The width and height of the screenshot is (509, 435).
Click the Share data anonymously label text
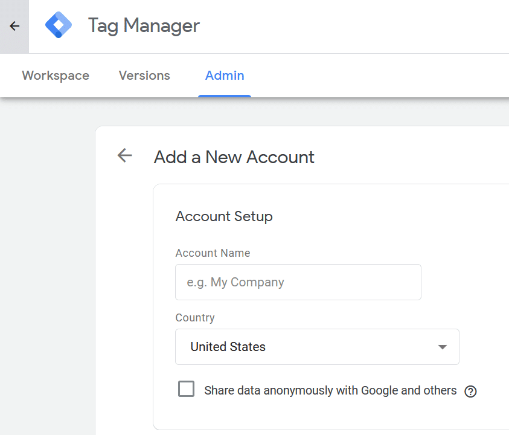point(330,390)
